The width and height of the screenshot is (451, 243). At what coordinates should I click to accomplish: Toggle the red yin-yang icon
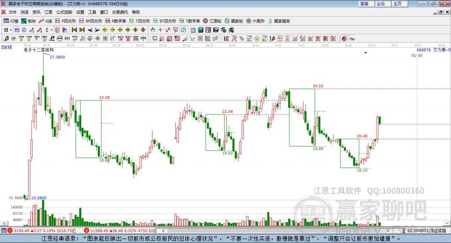pos(344,38)
